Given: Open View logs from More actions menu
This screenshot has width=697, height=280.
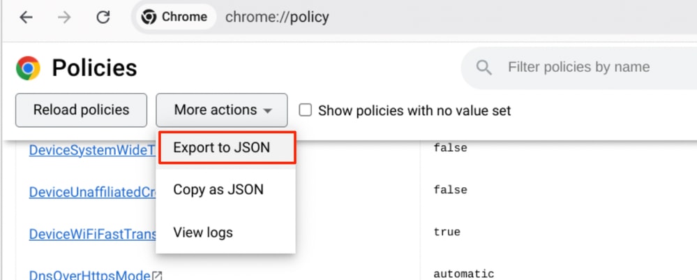Looking at the screenshot, I should [x=203, y=232].
